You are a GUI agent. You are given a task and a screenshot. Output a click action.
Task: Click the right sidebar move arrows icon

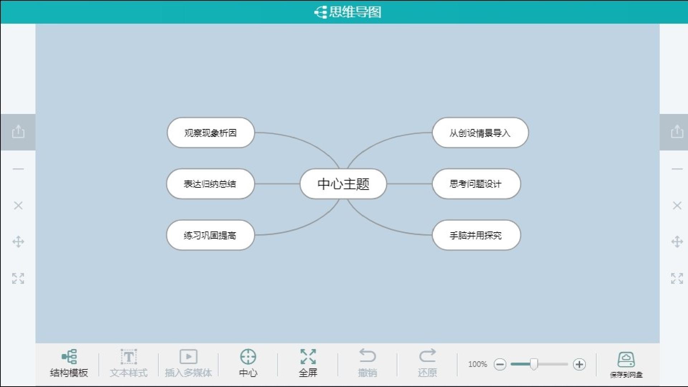coord(677,242)
